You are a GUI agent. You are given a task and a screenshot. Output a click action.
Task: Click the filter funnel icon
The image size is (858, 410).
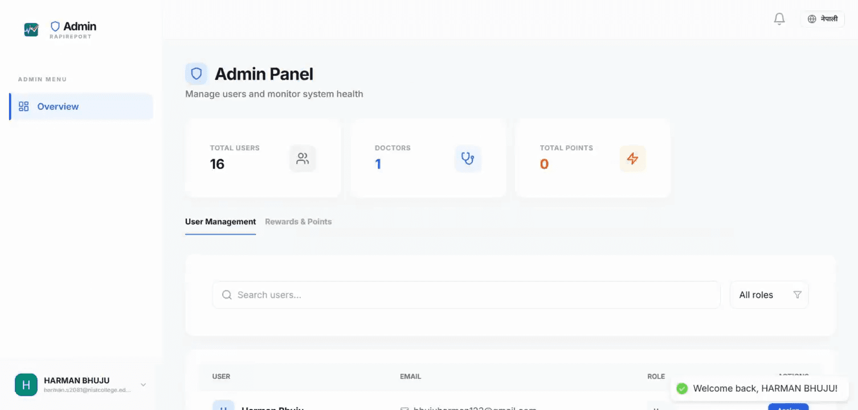point(797,295)
